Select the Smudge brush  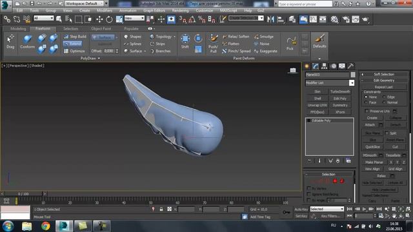(x=264, y=37)
